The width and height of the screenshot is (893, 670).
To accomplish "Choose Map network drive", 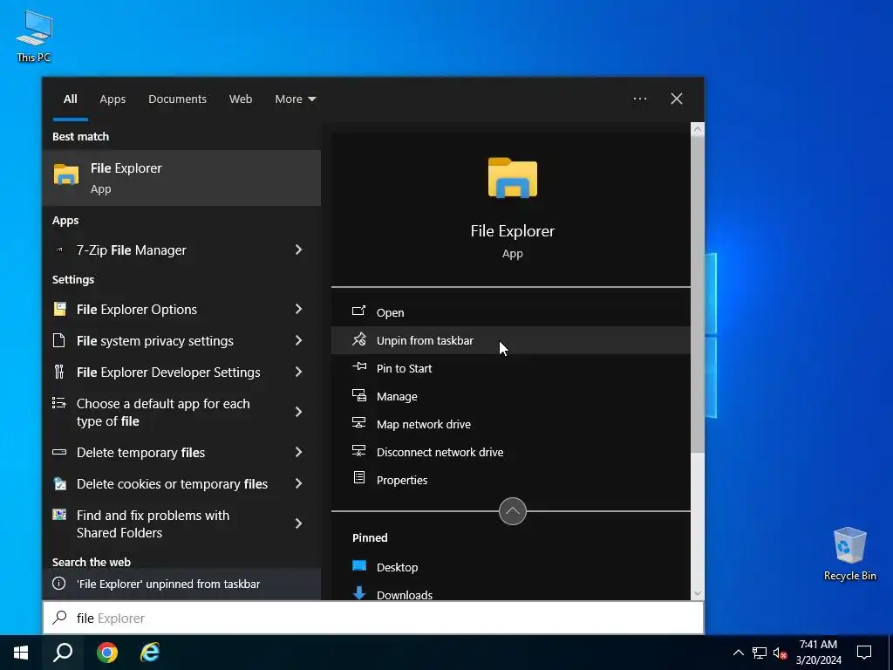I will pyautogui.click(x=511, y=424).
